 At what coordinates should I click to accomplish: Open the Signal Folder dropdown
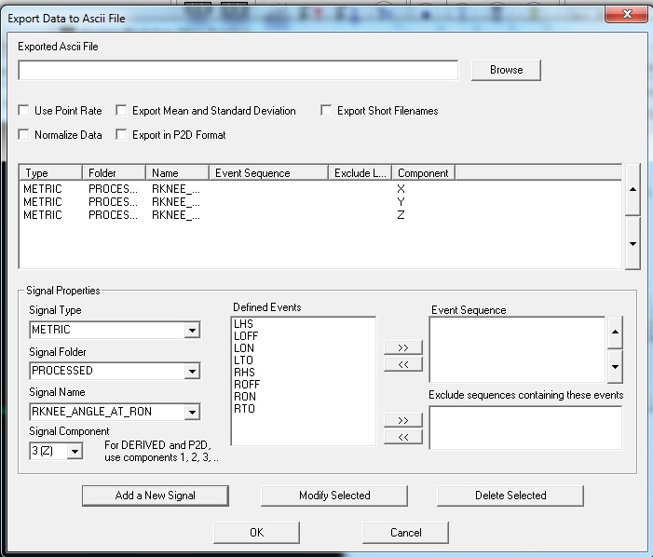[192, 371]
